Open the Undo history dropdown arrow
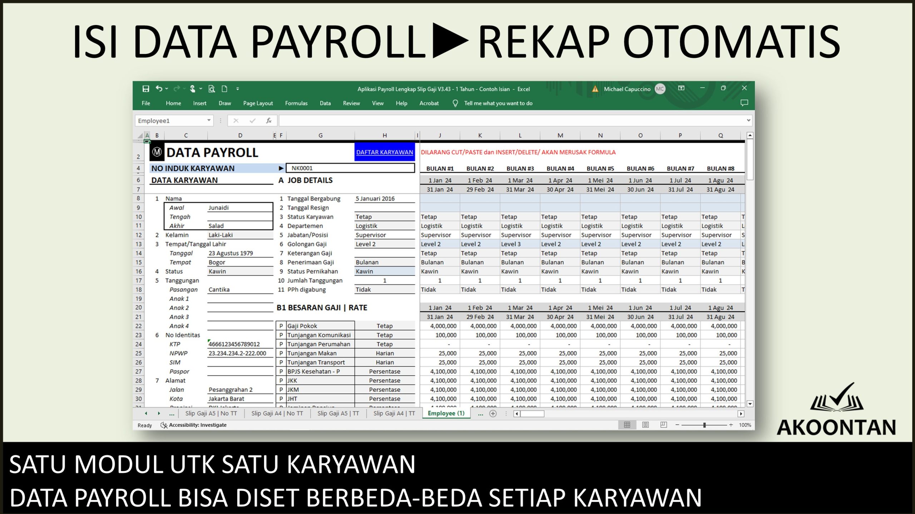 166,89
